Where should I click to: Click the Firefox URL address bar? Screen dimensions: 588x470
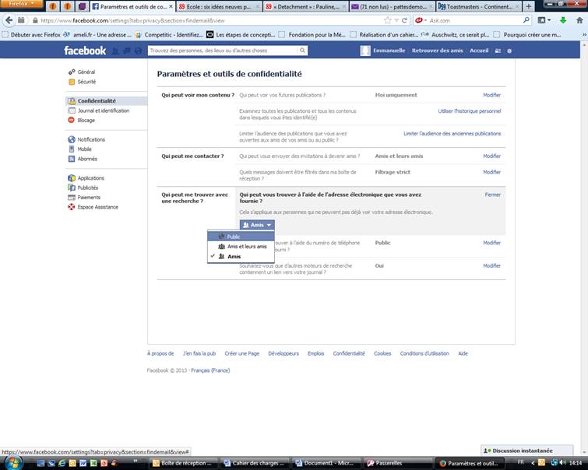pos(210,20)
